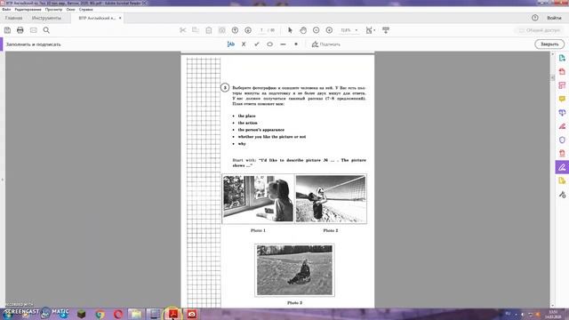The image size is (569, 320).
Task: Click the Photo 2 volleyball player image
Action: (331, 198)
